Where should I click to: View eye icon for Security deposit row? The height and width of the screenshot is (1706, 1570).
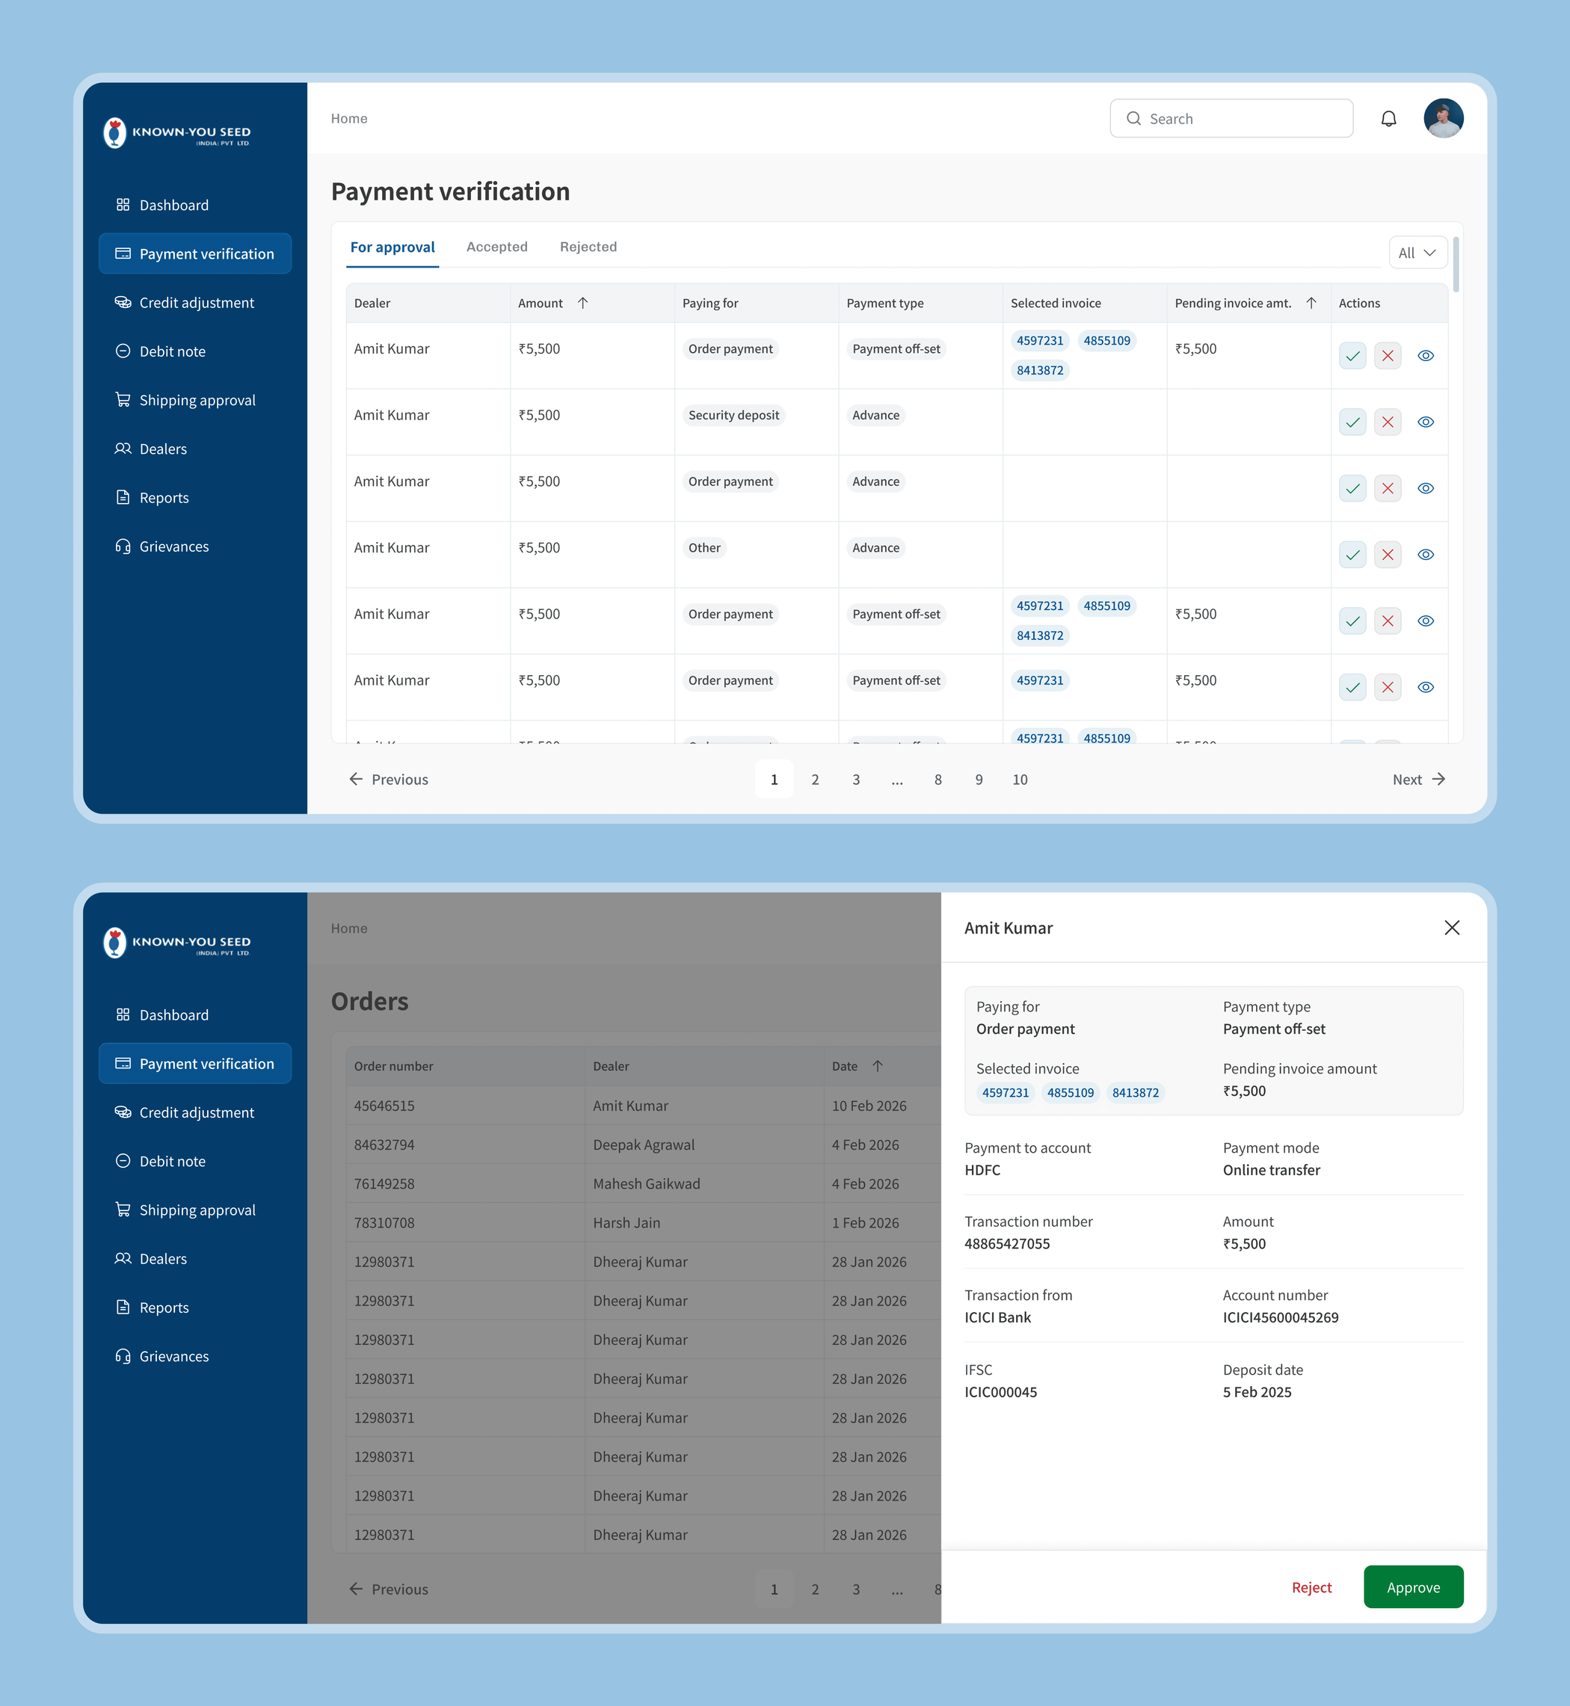click(1426, 422)
